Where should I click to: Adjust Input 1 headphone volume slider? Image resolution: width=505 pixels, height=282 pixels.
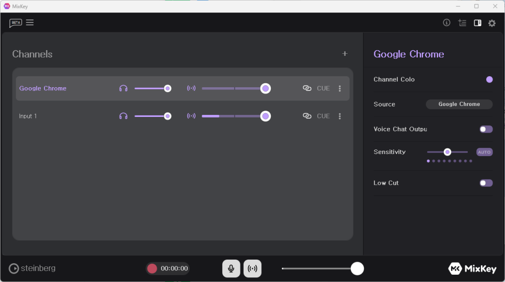(153, 116)
